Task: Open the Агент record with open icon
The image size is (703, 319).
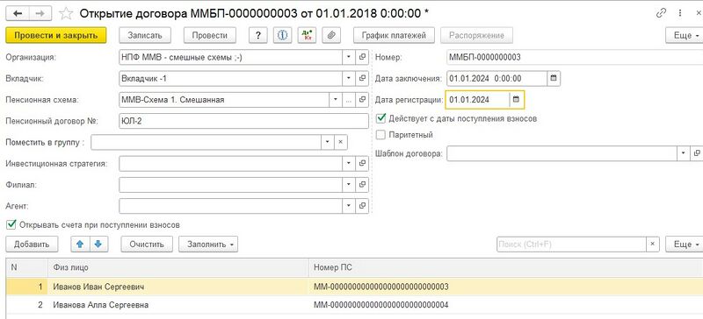Action: click(362, 206)
